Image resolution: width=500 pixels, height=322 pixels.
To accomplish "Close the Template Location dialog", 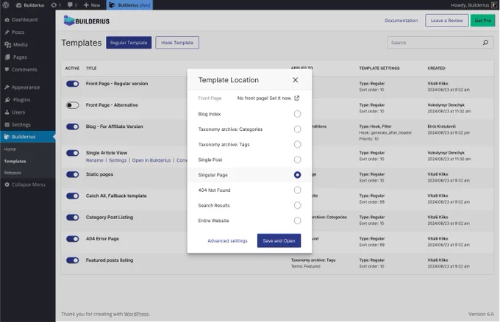I will 296,80.
